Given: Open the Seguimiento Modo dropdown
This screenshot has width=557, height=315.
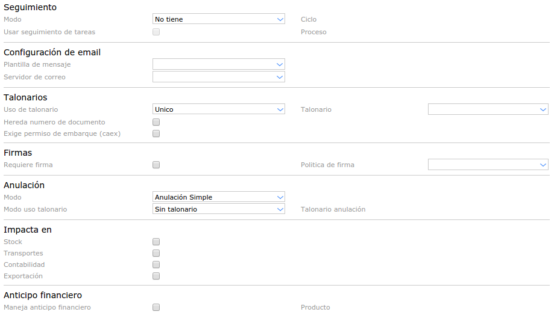Looking at the screenshot, I should (x=218, y=19).
